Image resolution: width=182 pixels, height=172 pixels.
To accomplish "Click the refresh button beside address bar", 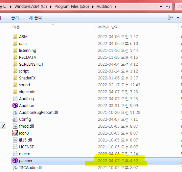I will click(168, 7).
